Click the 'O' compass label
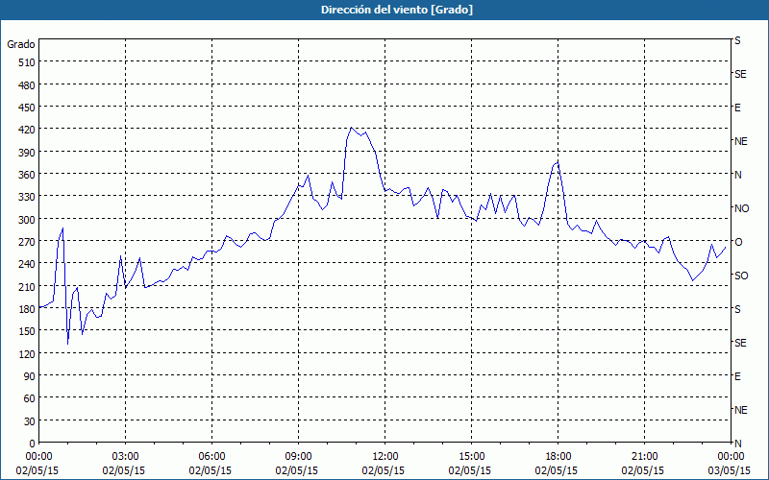769x480 pixels. click(738, 242)
